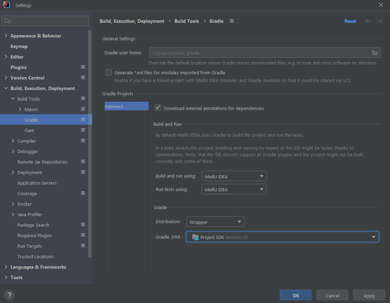Screen dimensions: 390x303
Task: Open the help question mark icon
Action: (9, 295)
